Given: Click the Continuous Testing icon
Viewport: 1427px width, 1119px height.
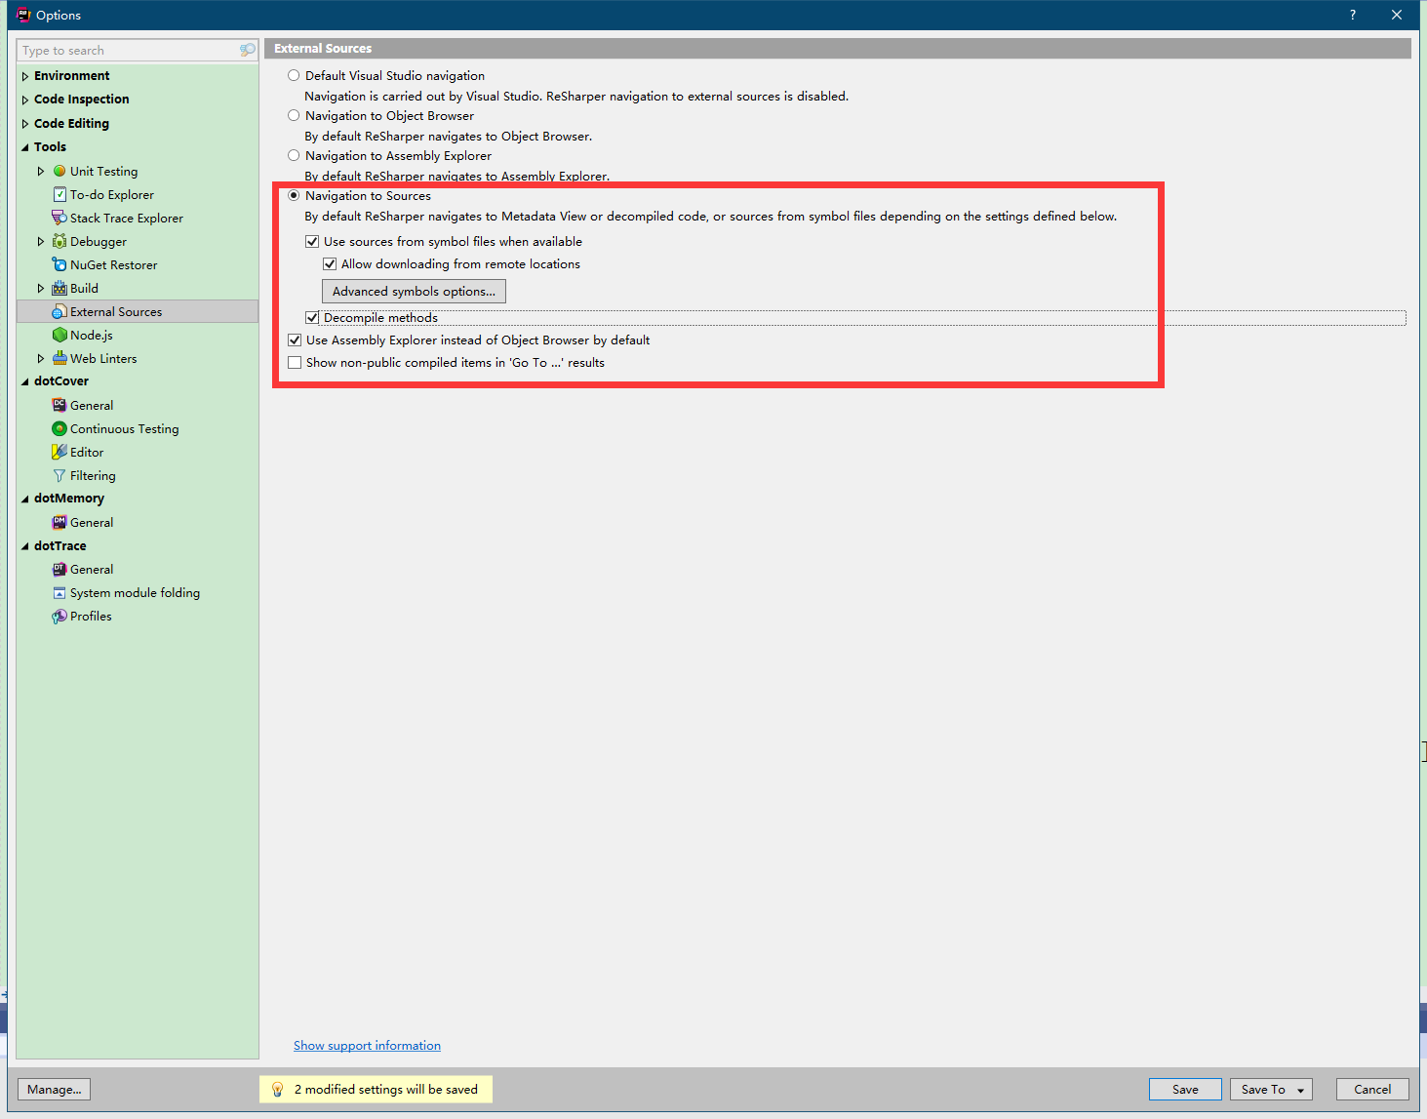Looking at the screenshot, I should coord(59,428).
